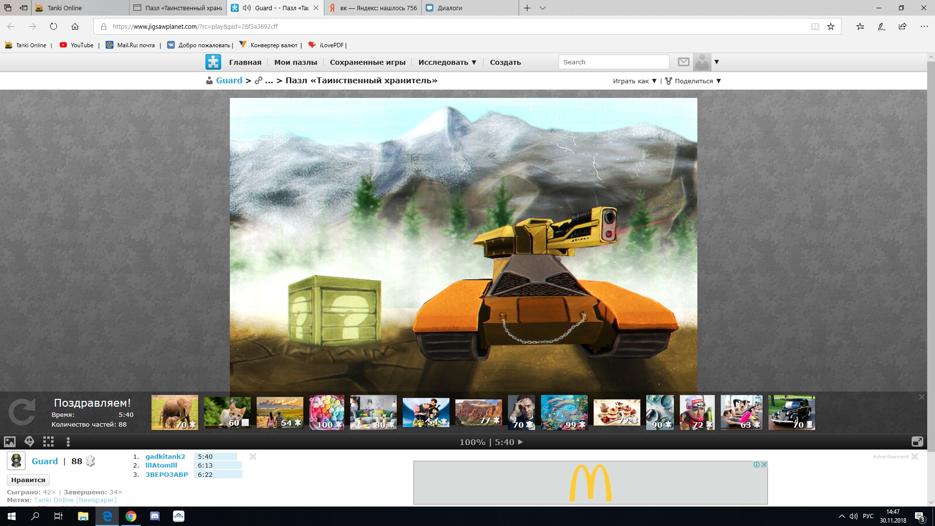Open the Guard link in the breadcrumb
The width and height of the screenshot is (935, 526).
[229, 80]
